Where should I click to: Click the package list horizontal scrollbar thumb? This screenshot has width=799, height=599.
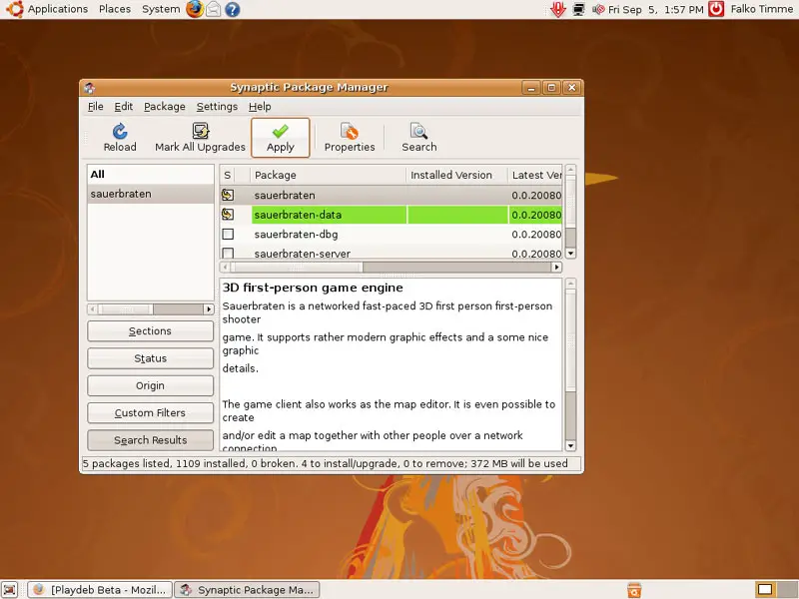[297, 267]
